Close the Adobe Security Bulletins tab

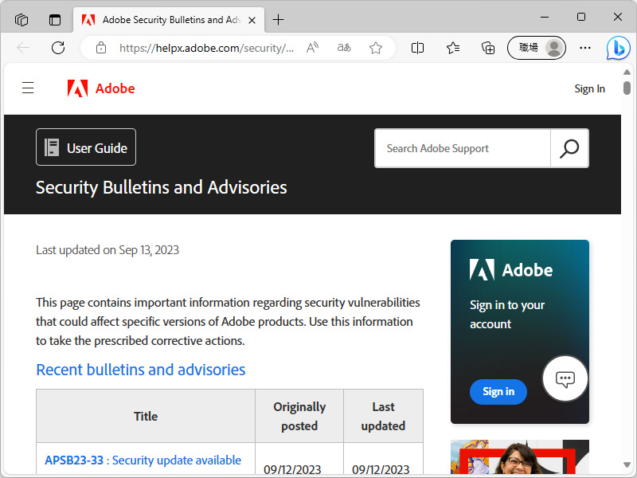(252, 20)
